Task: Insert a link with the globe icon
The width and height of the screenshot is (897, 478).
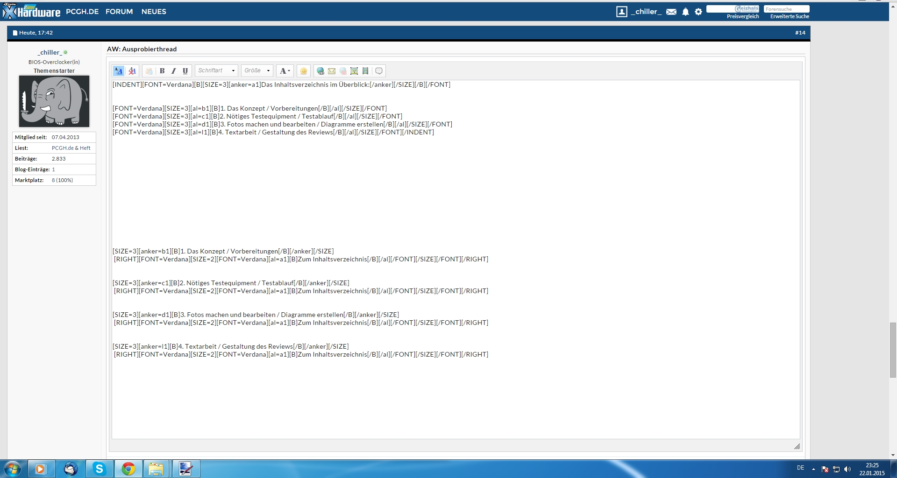Action: [x=320, y=71]
